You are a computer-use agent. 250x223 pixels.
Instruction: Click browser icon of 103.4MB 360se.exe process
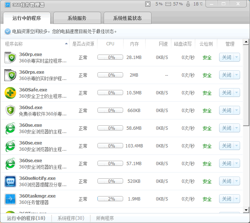pyautogui.click(x=10, y=146)
